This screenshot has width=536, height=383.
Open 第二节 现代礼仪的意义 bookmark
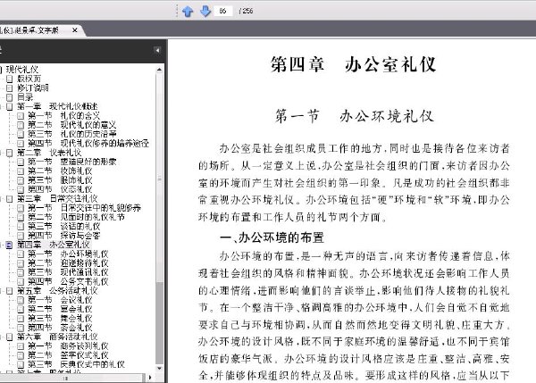tap(72, 125)
